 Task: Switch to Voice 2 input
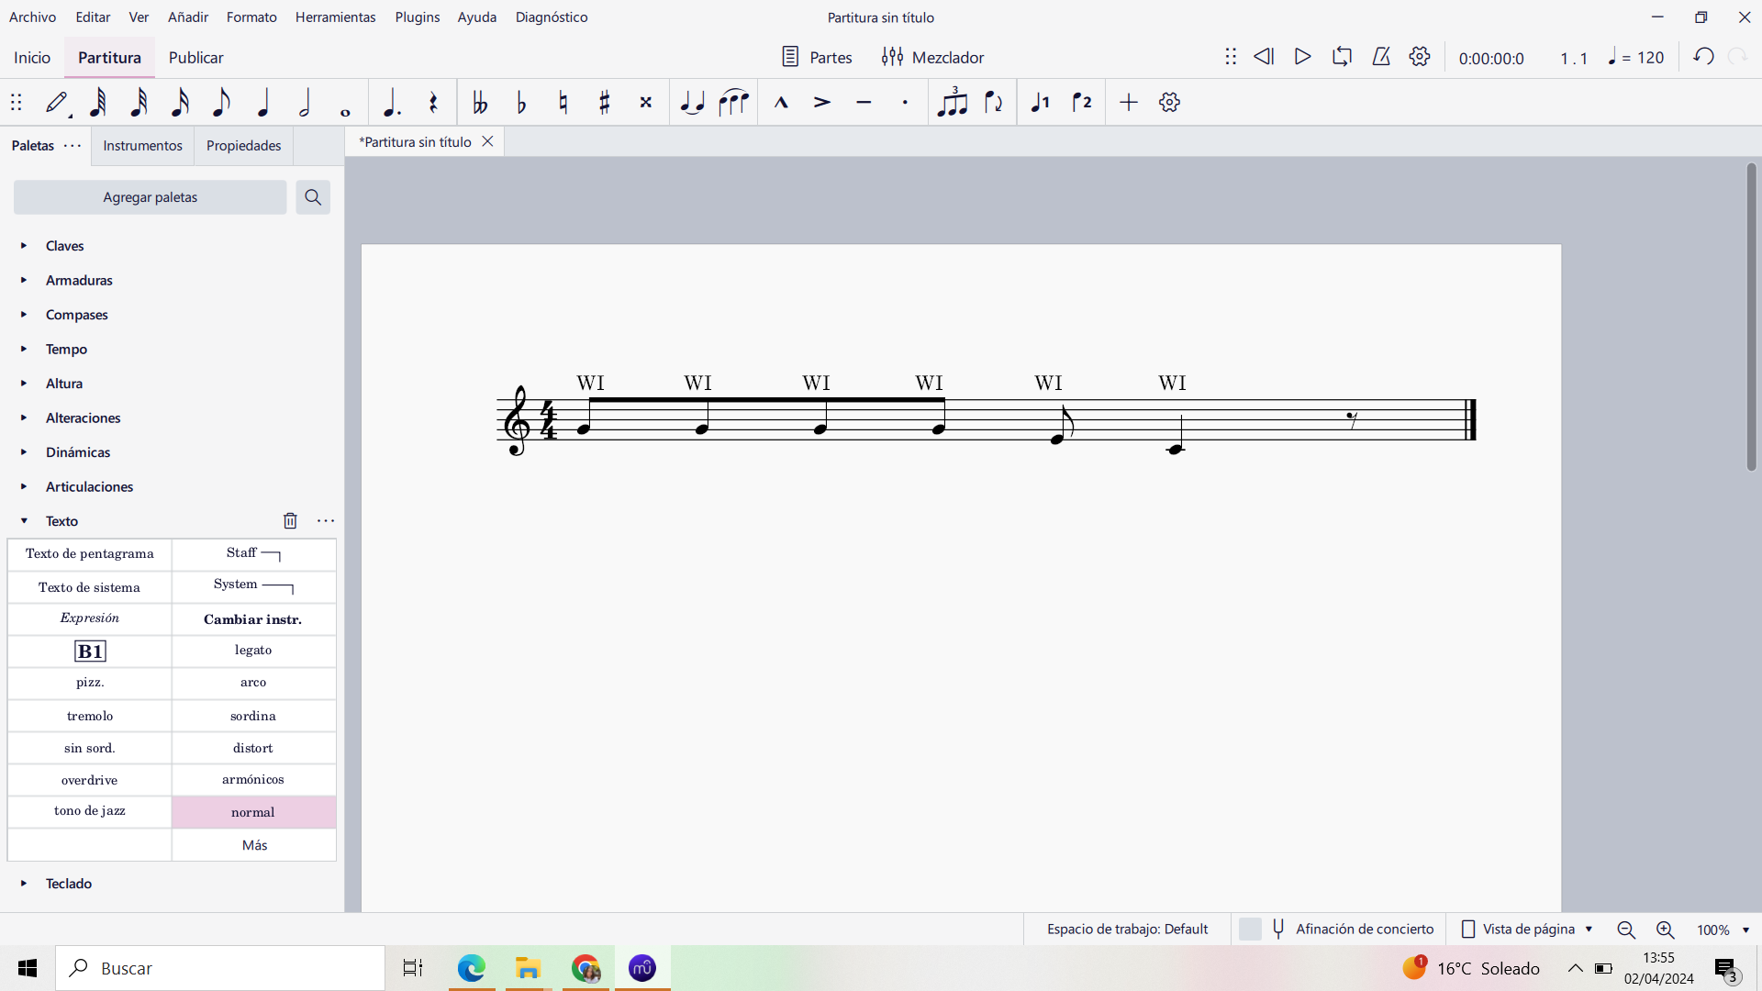click(1083, 102)
